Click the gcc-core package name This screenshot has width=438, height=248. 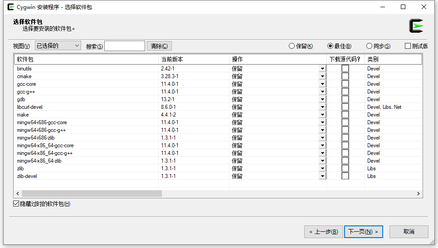[27, 84]
